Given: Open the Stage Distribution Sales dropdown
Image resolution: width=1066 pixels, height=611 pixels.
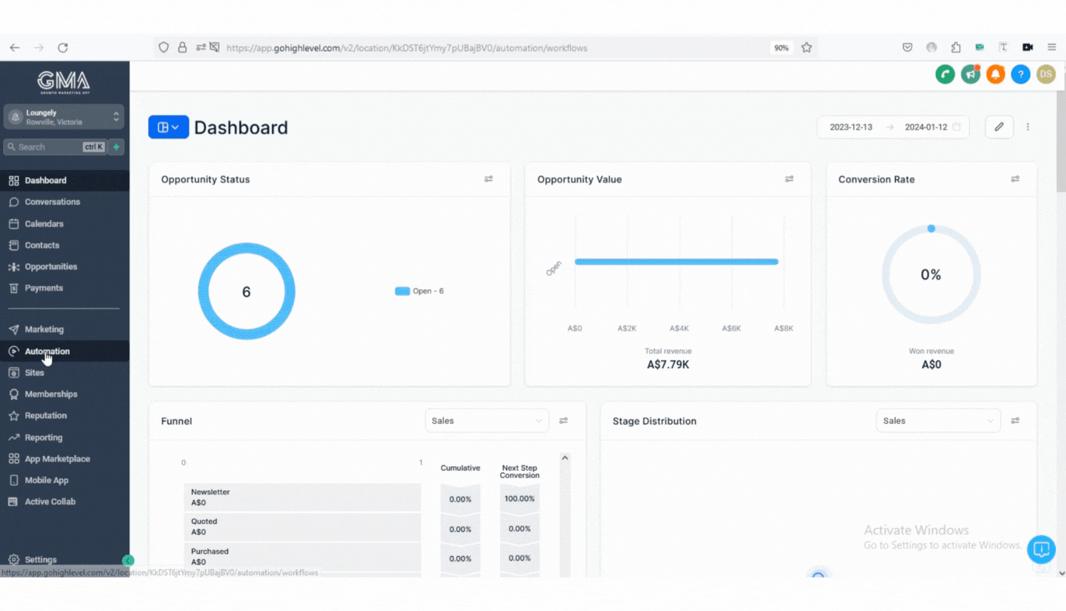Looking at the screenshot, I should (937, 421).
